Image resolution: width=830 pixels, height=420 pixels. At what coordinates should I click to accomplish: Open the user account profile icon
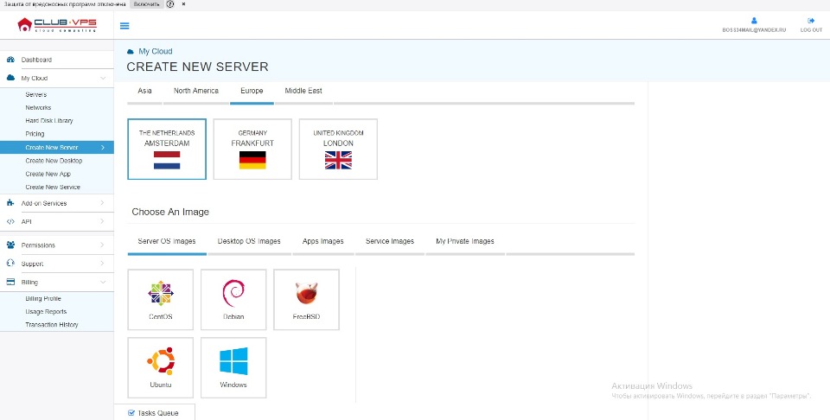pos(754,21)
